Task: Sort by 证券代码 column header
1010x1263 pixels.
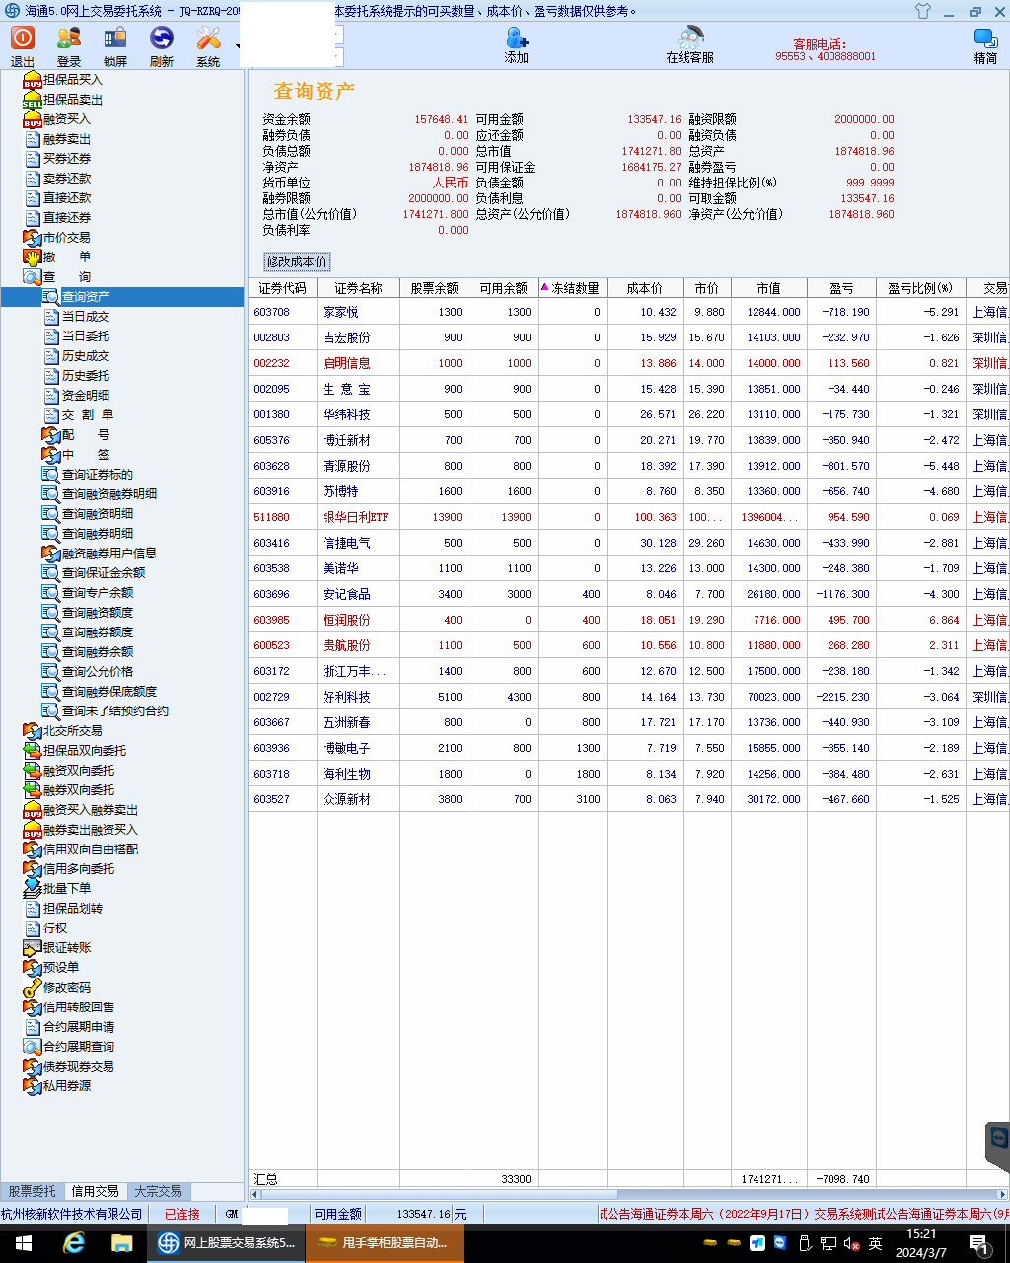Action: [x=283, y=288]
